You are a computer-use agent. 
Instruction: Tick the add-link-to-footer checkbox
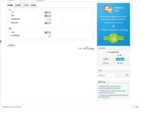point(108,52)
